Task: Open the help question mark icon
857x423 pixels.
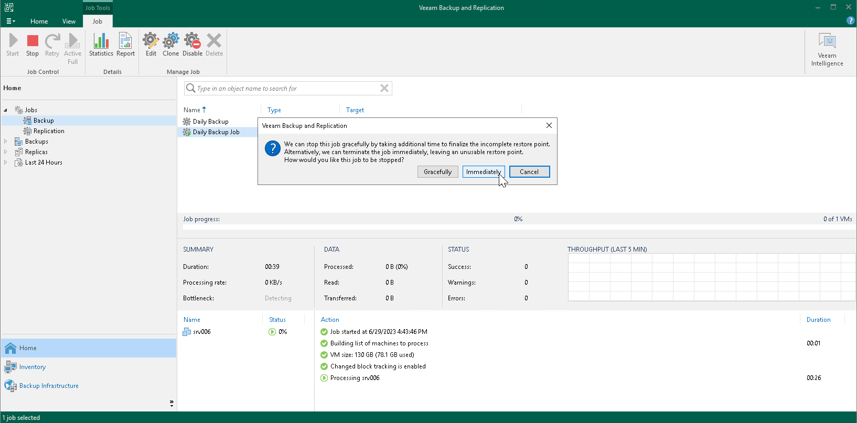Action: (850, 20)
